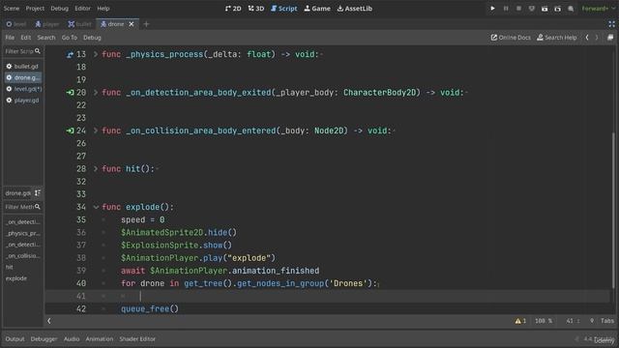Expand the folded _on_detection_area_body_exited function
619x348 pixels.
[x=96, y=93]
